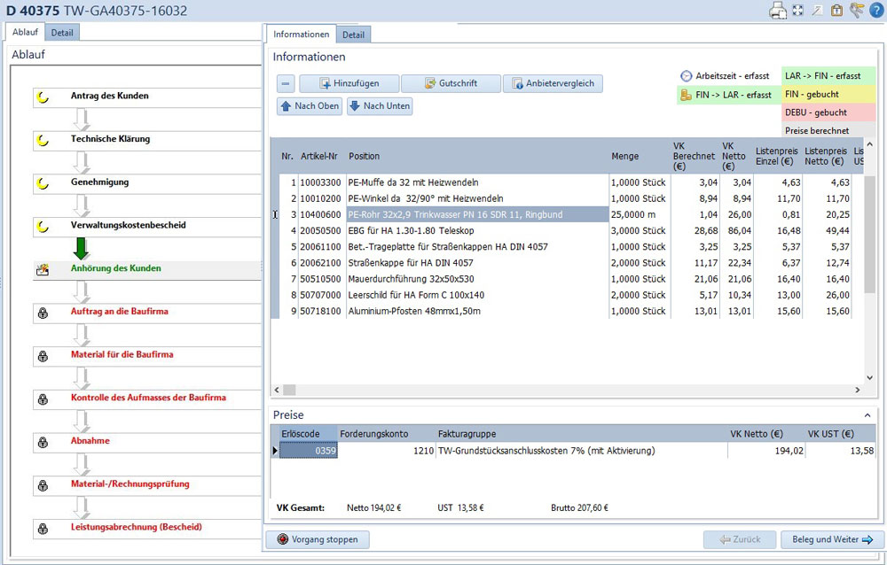Click the Hinzufügen button
Image resolution: width=887 pixels, height=565 pixels.
[x=349, y=83]
